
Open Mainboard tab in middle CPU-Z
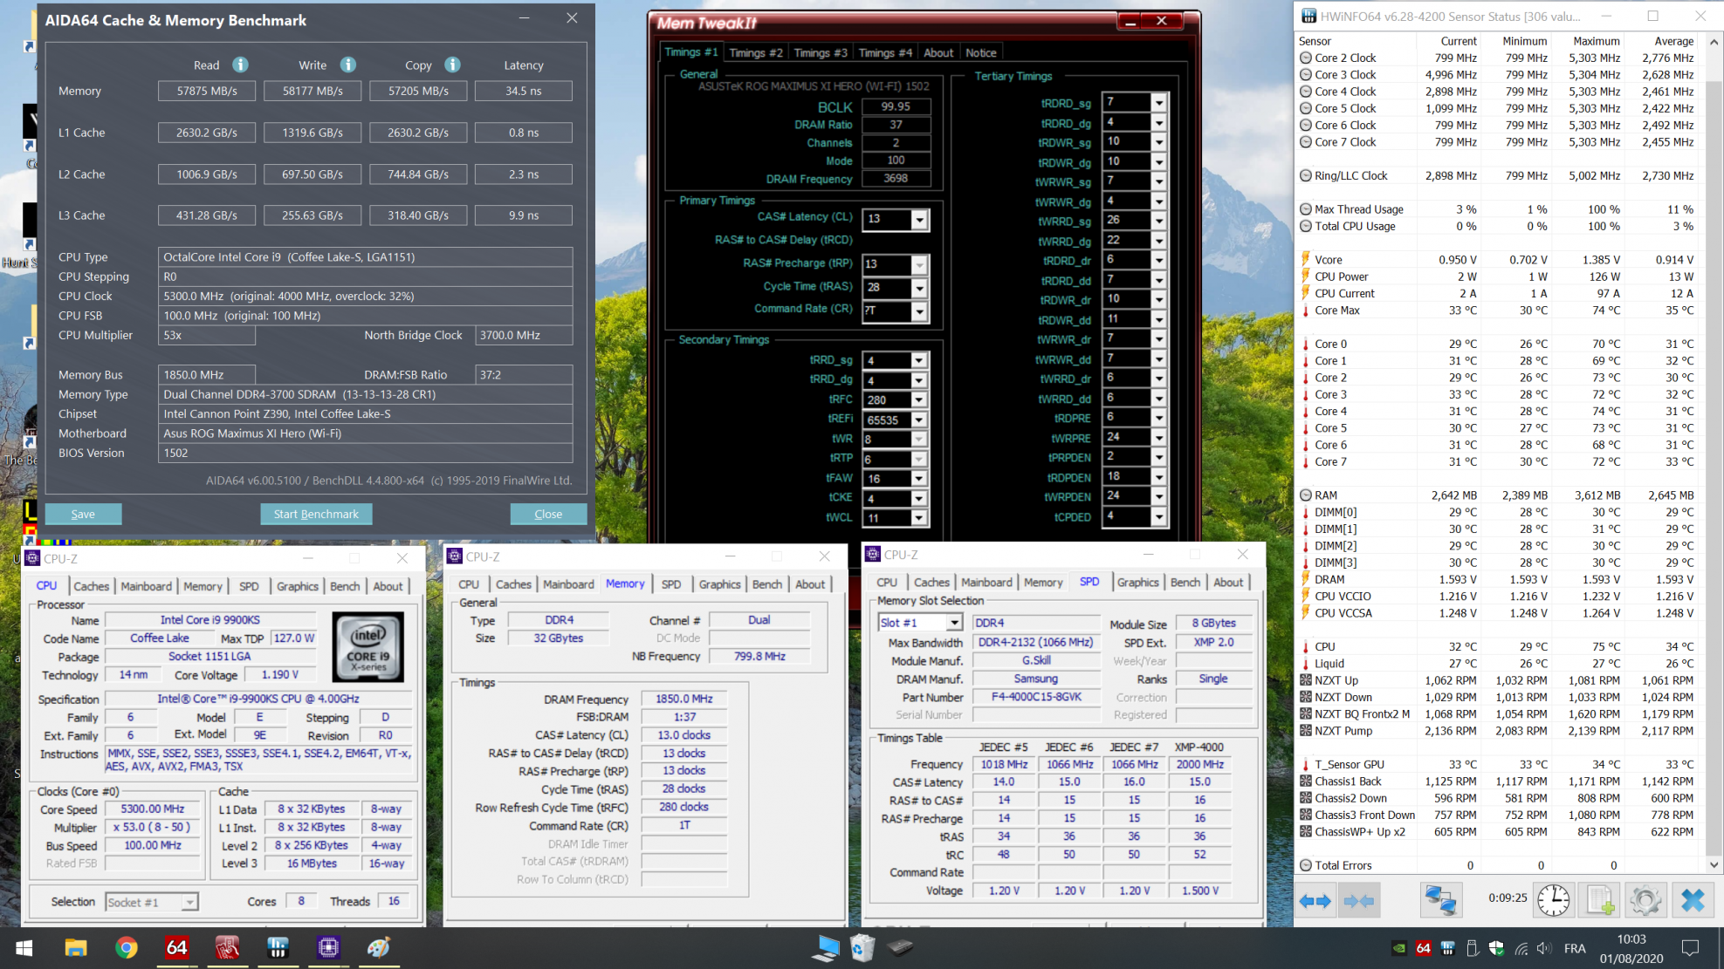(x=568, y=584)
